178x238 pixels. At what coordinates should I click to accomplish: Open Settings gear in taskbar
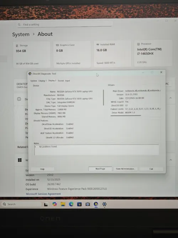click(104, 204)
